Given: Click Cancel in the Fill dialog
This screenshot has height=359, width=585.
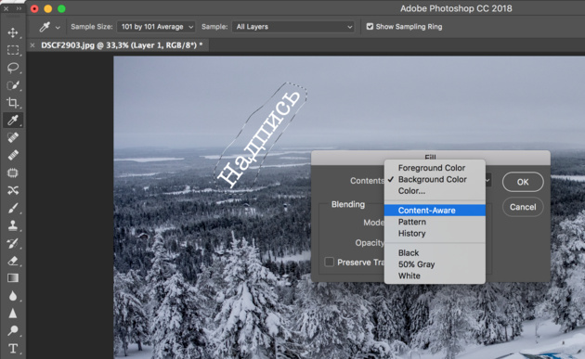Looking at the screenshot, I should [x=523, y=207].
